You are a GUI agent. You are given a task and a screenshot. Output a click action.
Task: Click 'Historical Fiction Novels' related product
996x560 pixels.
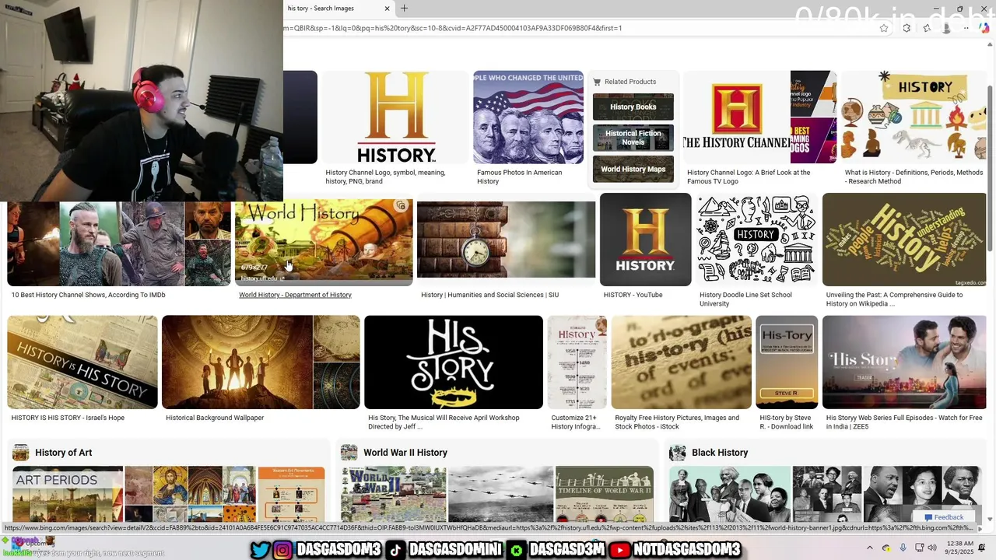tap(633, 138)
